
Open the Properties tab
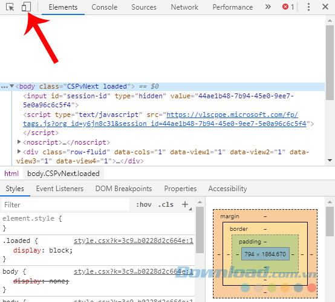(180, 189)
